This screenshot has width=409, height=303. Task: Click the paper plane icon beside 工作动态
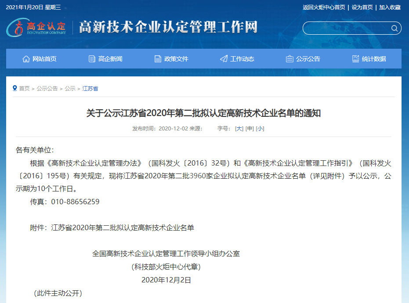point(224,59)
